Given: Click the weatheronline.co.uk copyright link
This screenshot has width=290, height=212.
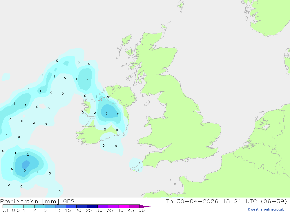Looking at the screenshot, I should click(x=265, y=209).
